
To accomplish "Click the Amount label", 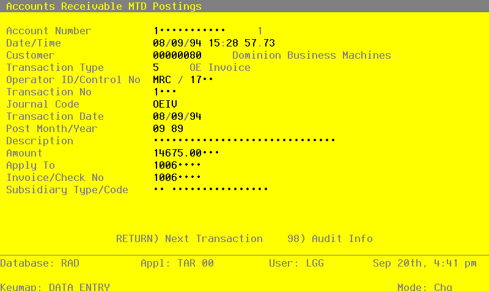I will [24, 153].
